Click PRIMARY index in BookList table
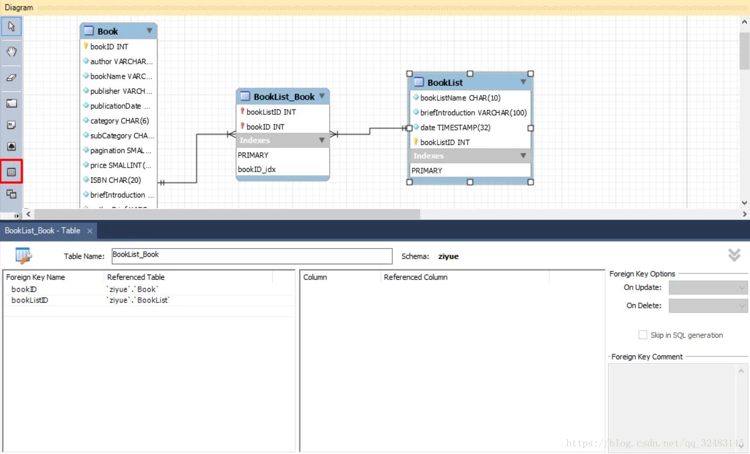 (470, 170)
